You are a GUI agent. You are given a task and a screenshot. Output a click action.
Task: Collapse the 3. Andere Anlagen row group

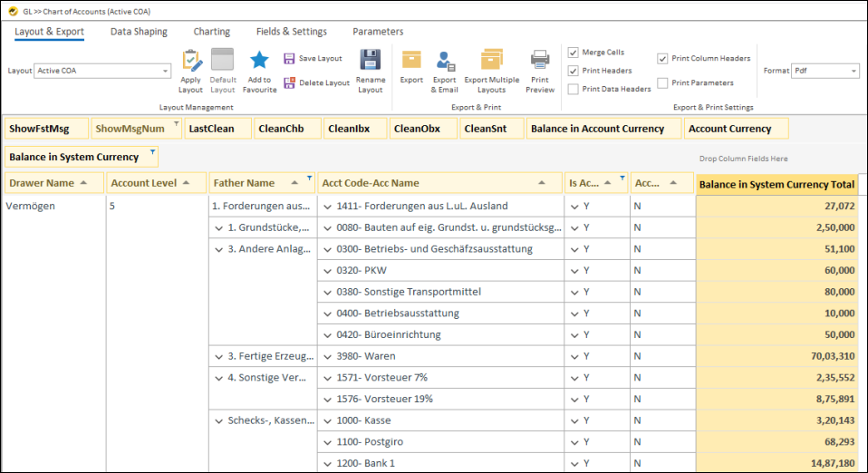coord(218,249)
